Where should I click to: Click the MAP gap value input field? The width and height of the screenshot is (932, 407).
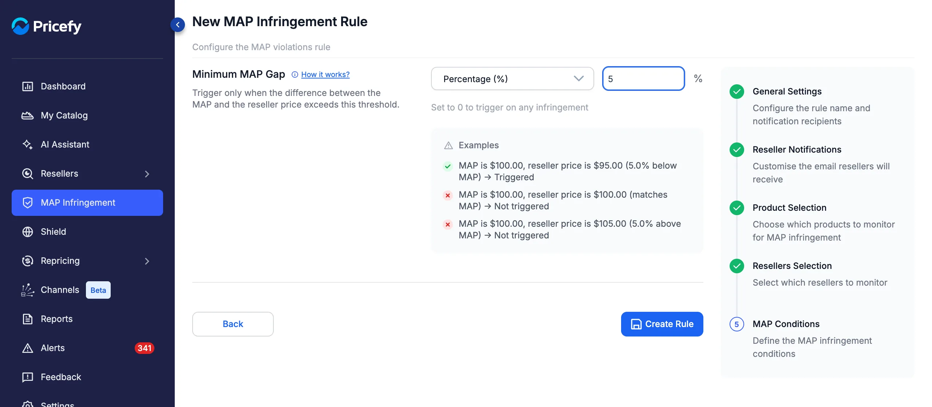pyautogui.click(x=644, y=78)
